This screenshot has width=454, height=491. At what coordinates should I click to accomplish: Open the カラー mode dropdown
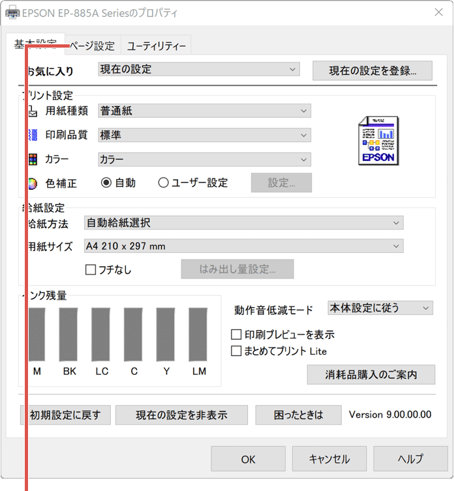point(205,159)
